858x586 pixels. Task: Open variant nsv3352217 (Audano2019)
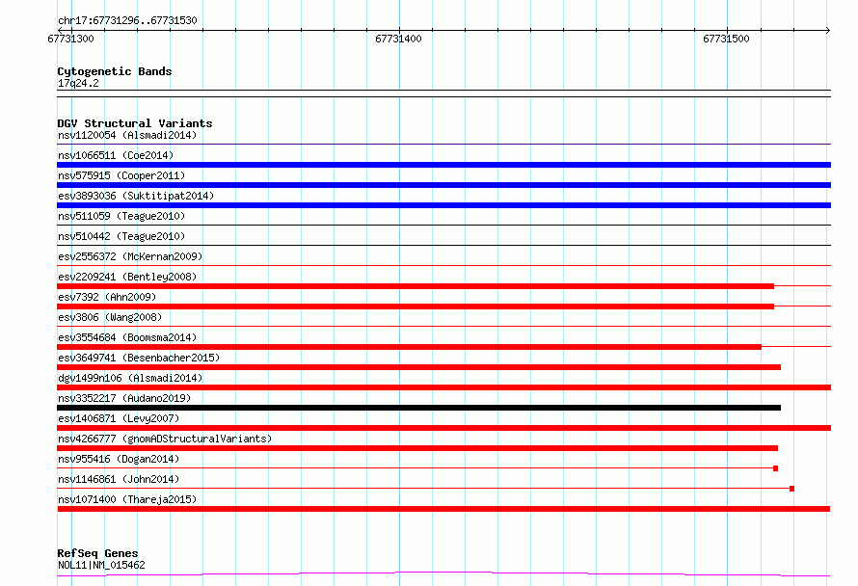click(x=124, y=398)
